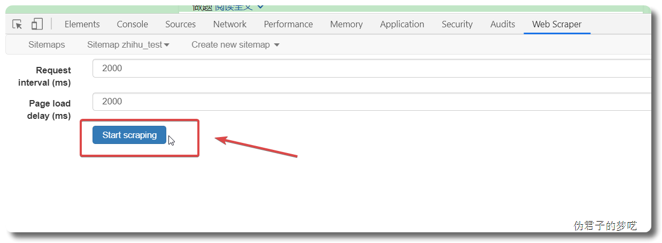Switch to the Application tab
Screen dimensions: 662x243
[x=402, y=24]
